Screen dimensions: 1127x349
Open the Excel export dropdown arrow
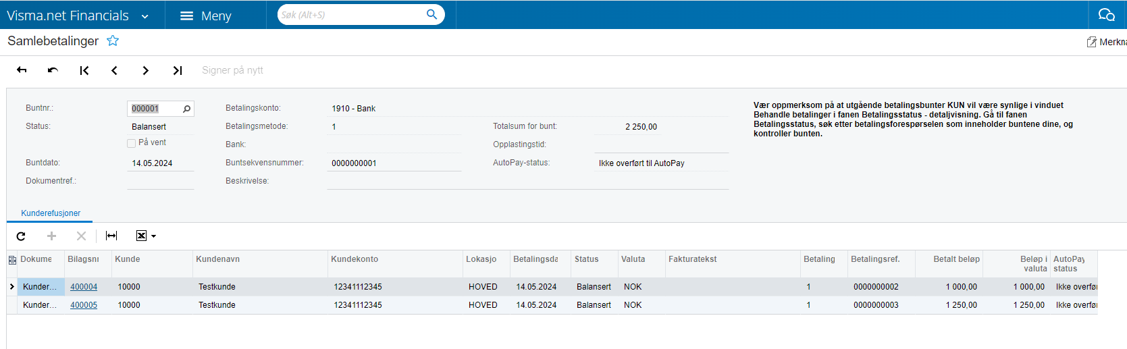[154, 236]
